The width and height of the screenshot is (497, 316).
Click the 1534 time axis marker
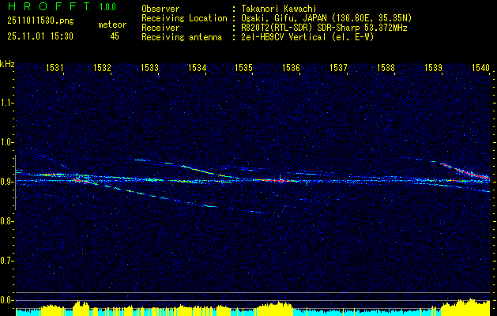click(x=197, y=67)
